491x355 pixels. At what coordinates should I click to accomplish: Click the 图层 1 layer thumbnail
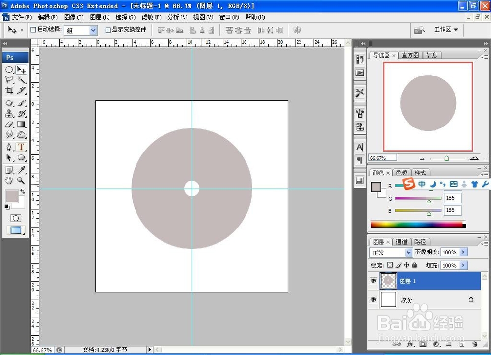point(388,281)
